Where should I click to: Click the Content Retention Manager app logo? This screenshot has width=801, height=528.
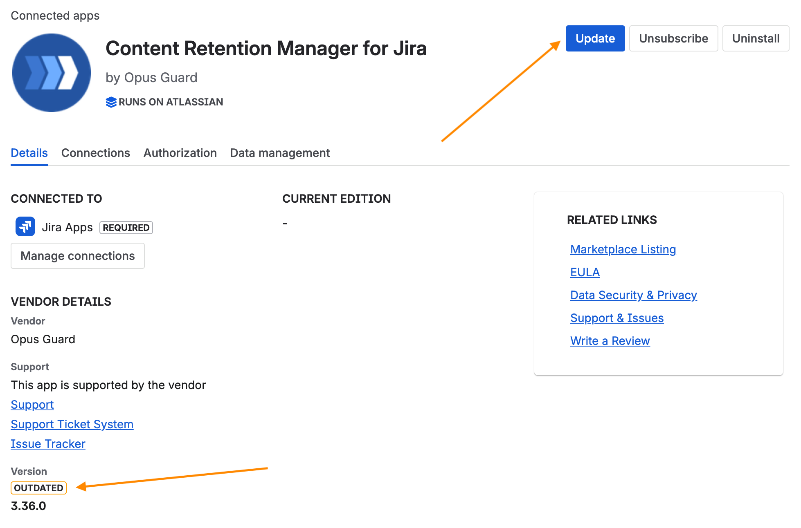(x=52, y=73)
